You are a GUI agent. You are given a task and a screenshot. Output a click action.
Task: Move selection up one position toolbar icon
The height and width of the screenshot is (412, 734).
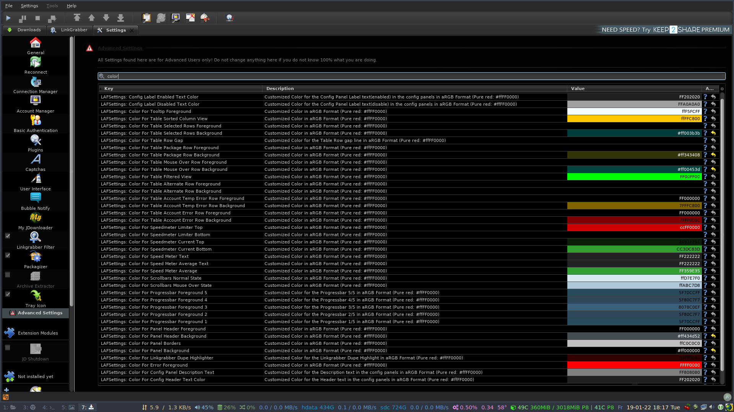tap(91, 18)
